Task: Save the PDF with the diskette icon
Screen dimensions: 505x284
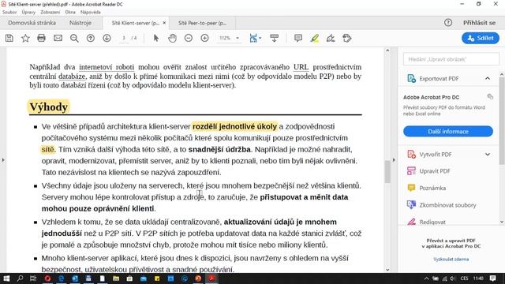Action: click(x=9, y=38)
